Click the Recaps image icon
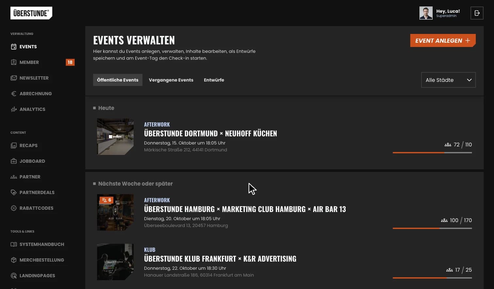494x289 pixels. pyautogui.click(x=14, y=145)
